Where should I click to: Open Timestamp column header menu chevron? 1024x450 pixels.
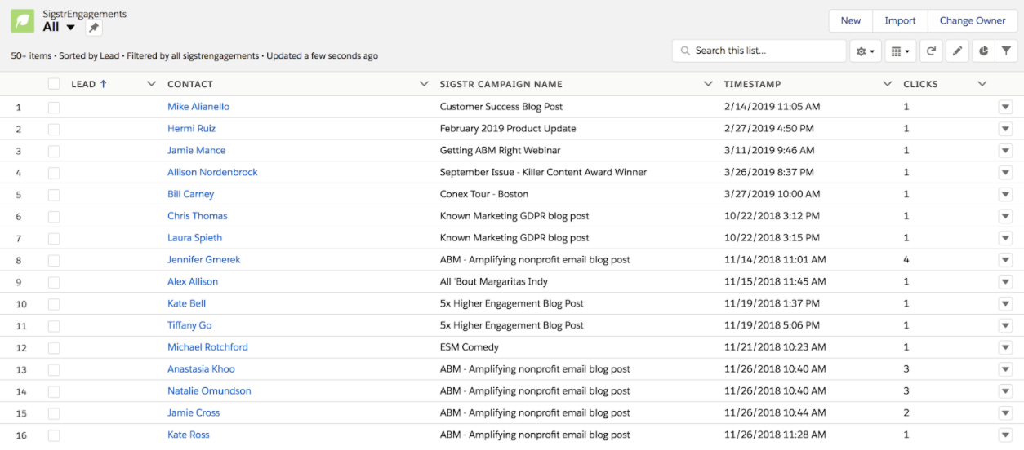[888, 84]
